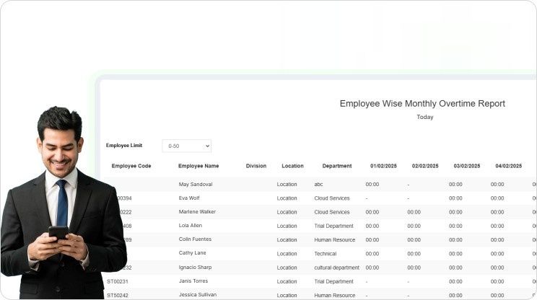Select employee name Cathy Lane
Screen dimensions: 537x300
(x=193, y=253)
